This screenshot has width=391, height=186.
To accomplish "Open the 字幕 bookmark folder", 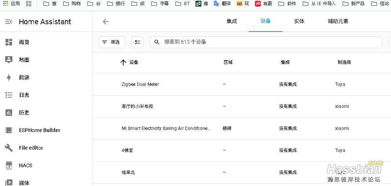I will tap(160, 4).
